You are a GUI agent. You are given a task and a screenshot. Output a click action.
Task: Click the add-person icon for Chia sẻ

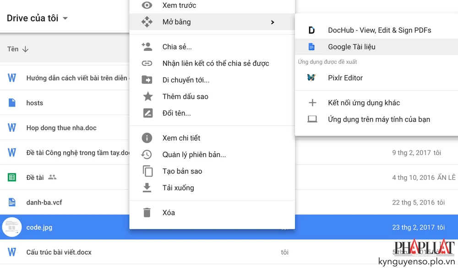point(147,46)
